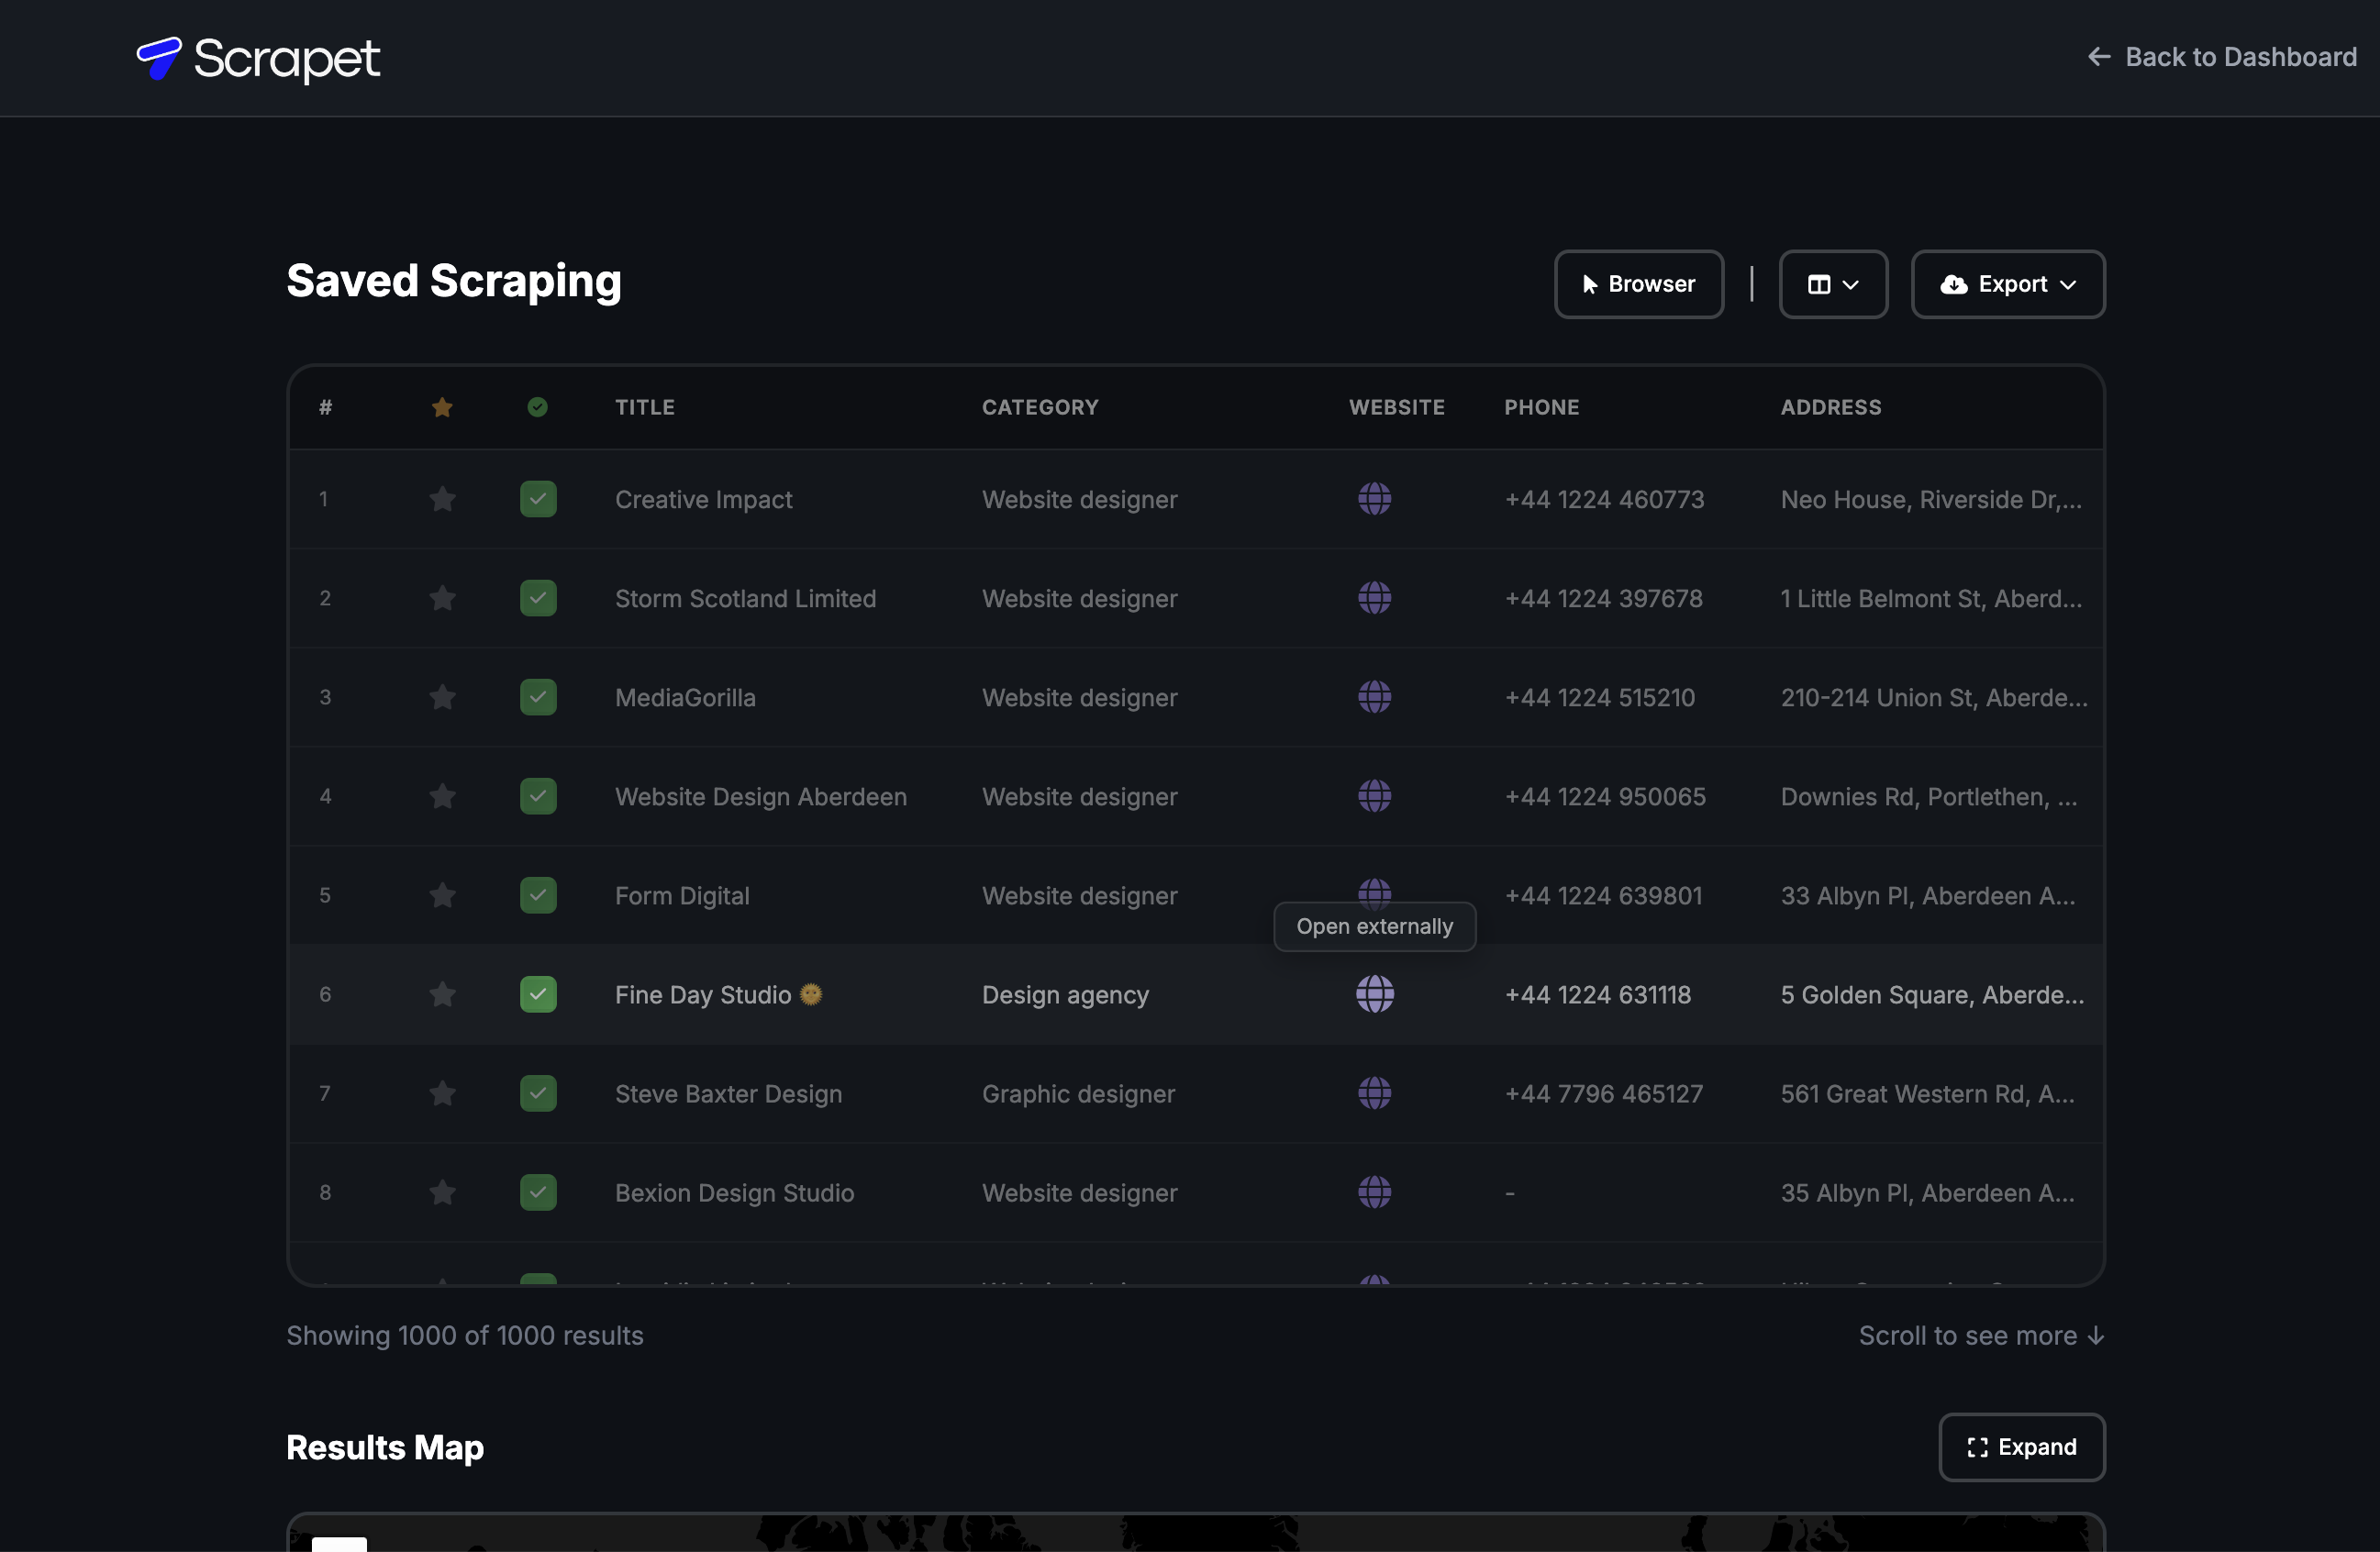Click phone number +44 1224 515210
The height and width of the screenshot is (1552, 2380).
pos(1599,697)
